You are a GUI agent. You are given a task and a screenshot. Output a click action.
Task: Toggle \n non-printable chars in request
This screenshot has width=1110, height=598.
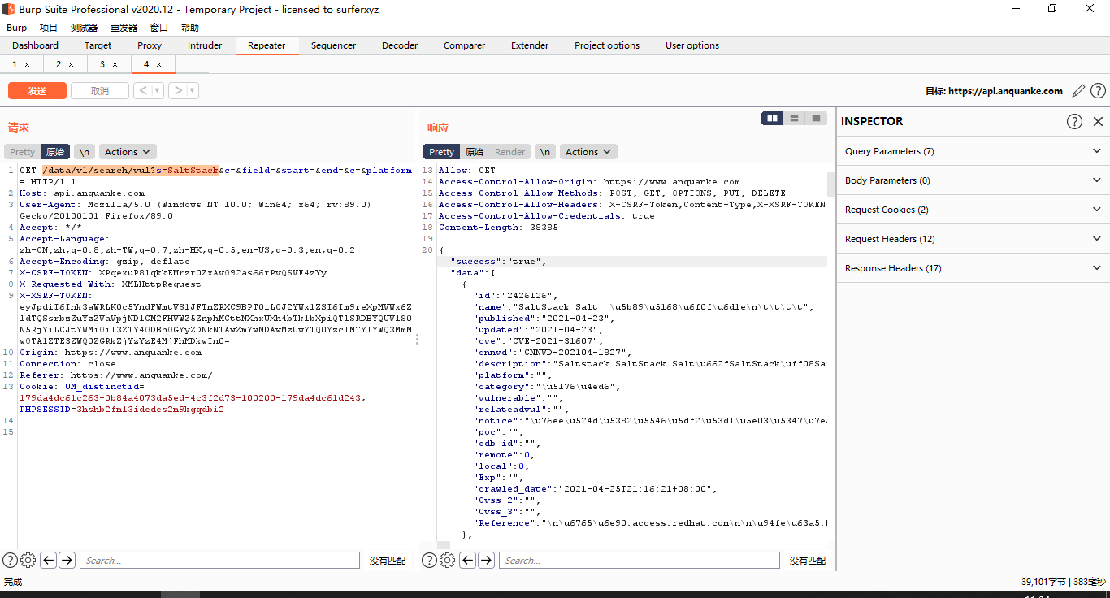[x=84, y=152]
